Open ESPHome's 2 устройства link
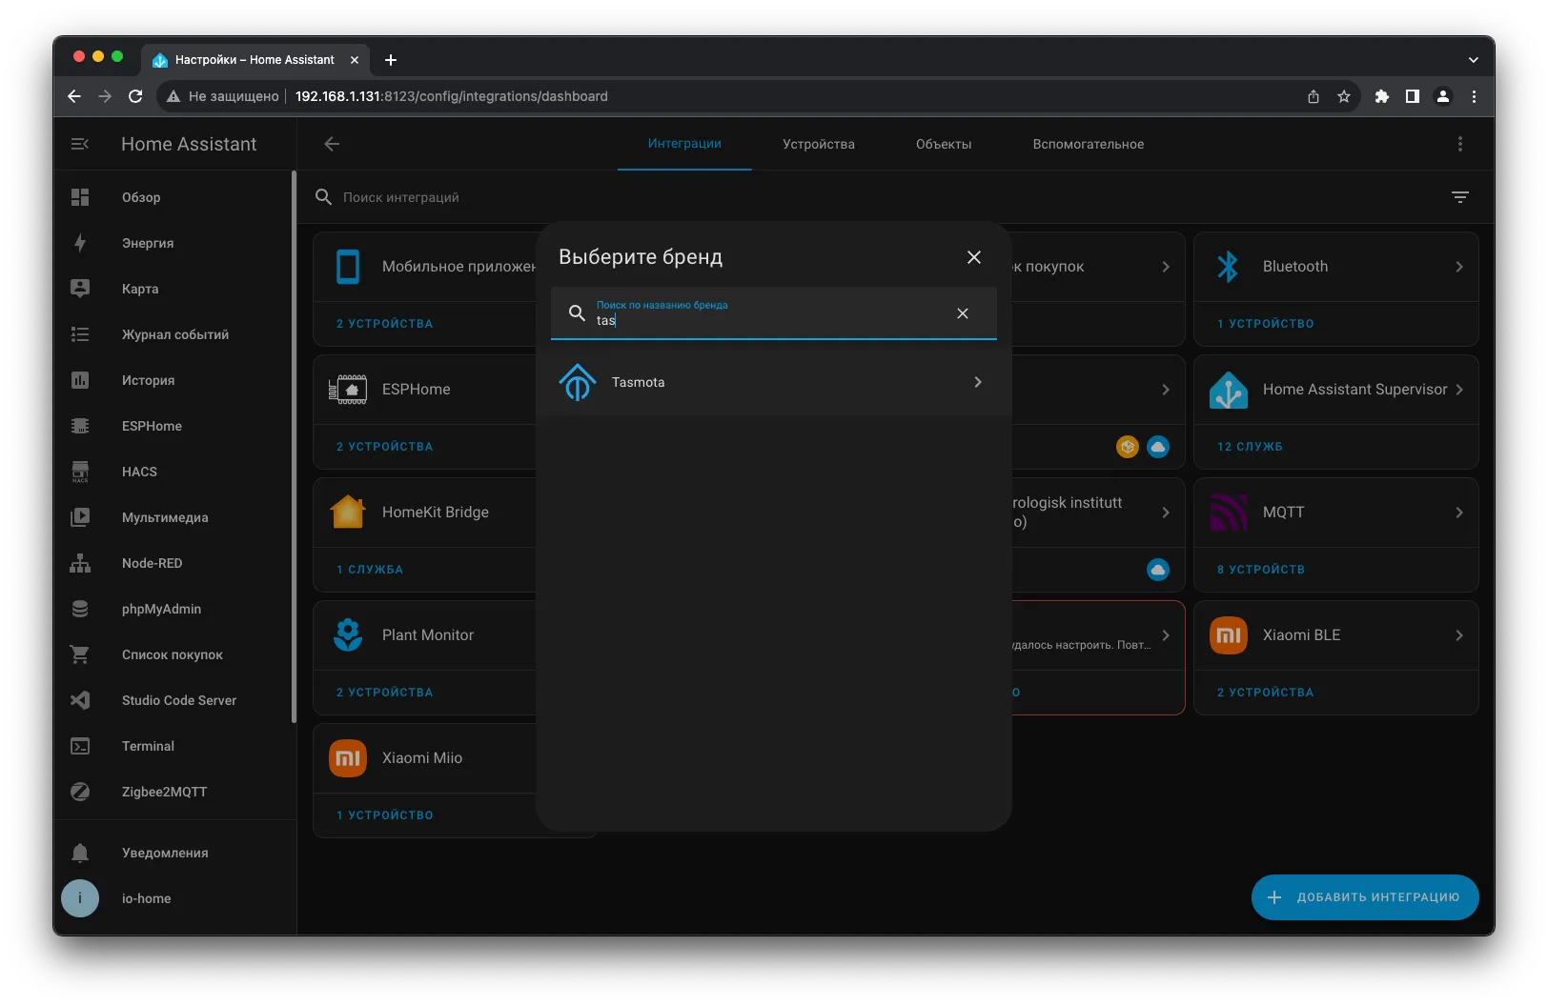This screenshot has width=1548, height=1006. coord(385,447)
